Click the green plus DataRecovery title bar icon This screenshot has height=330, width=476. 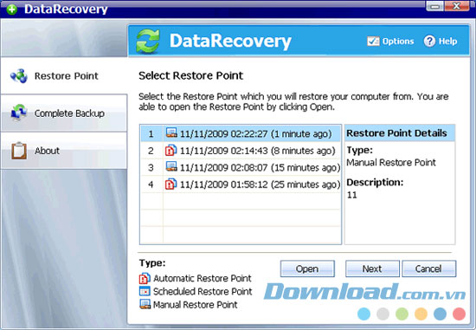pos(11,10)
